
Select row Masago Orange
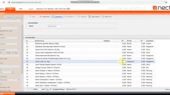point(89,68)
